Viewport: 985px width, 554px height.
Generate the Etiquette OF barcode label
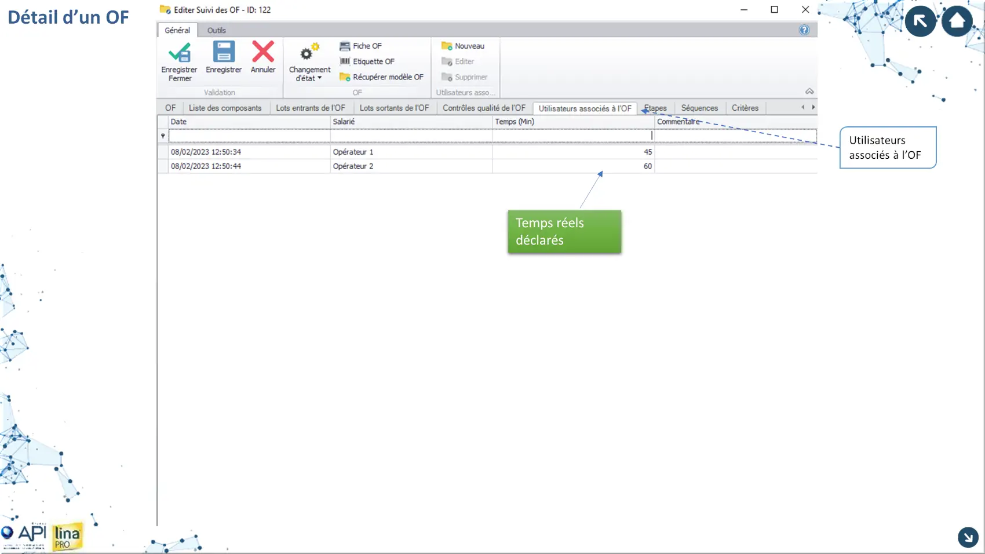point(367,61)
